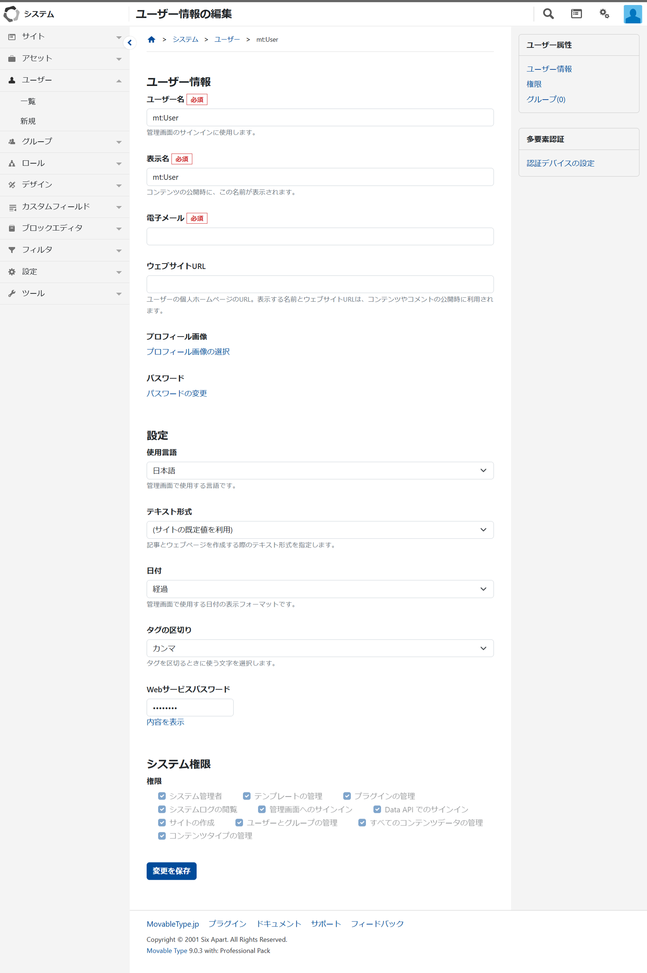Open the タグの区切り dropdown
This screenshot has width=647, height=973.
320,648
